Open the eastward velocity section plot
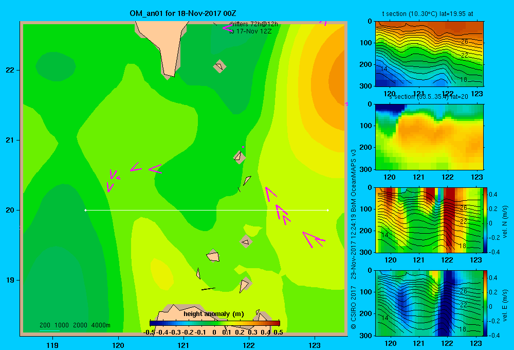 pos(429,303)
